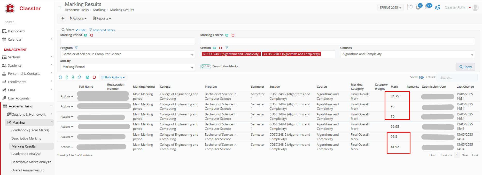482x175 pixels.
Task: Open Actions for the 41.92 mark row
Action: point(67,147)
